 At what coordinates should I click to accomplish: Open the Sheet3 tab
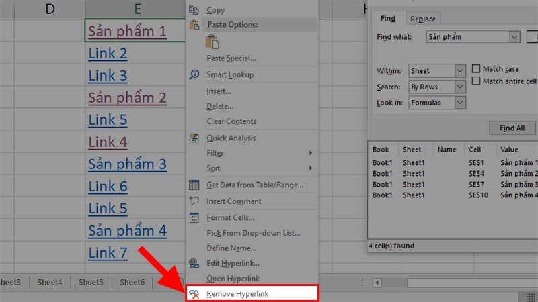[x=11, y=282]
